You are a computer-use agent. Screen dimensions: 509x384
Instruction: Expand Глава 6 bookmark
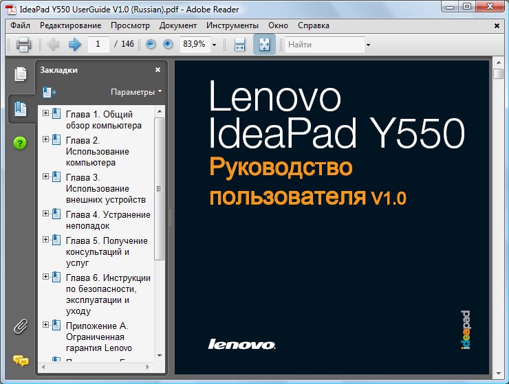click(x=46, y=277)
